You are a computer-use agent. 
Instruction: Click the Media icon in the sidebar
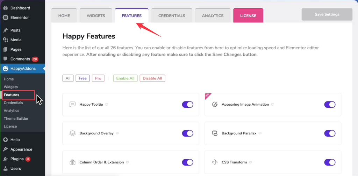[x=6, y=40]
